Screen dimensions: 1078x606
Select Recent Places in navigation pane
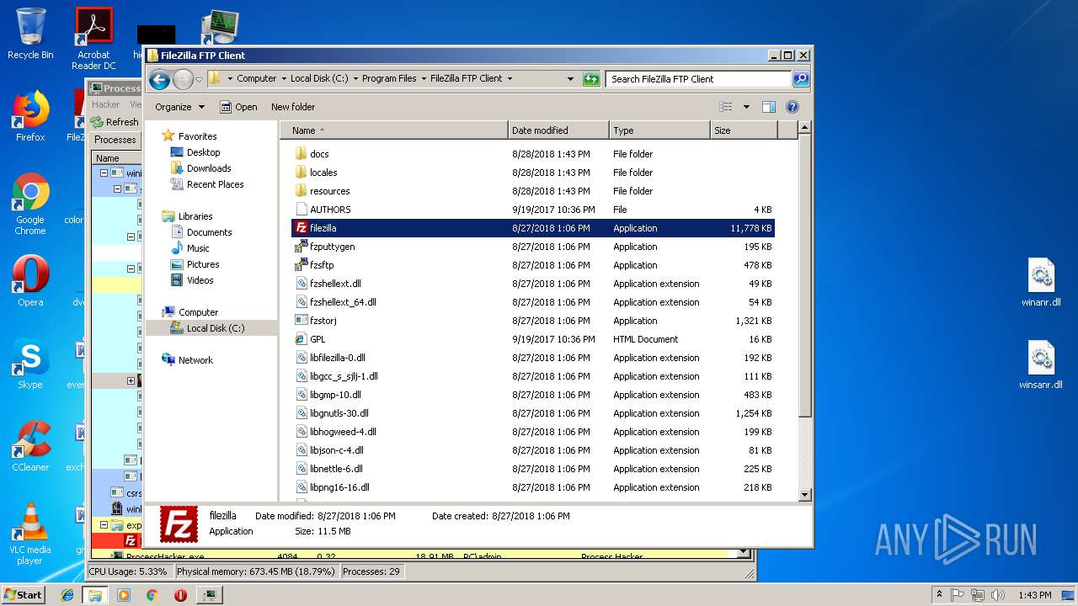click(215, 184)
